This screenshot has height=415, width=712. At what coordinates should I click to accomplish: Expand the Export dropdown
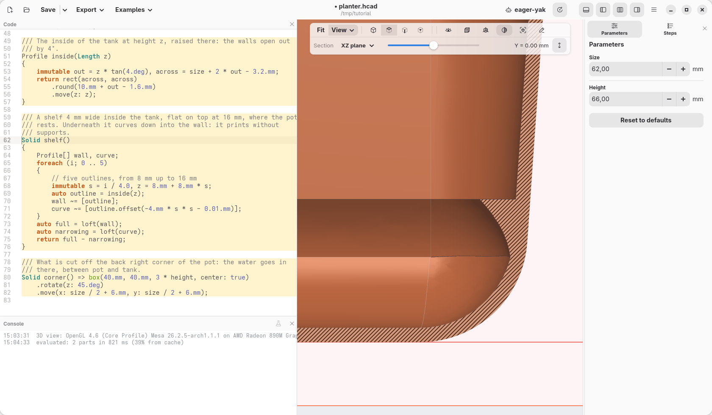coord(90,10)
